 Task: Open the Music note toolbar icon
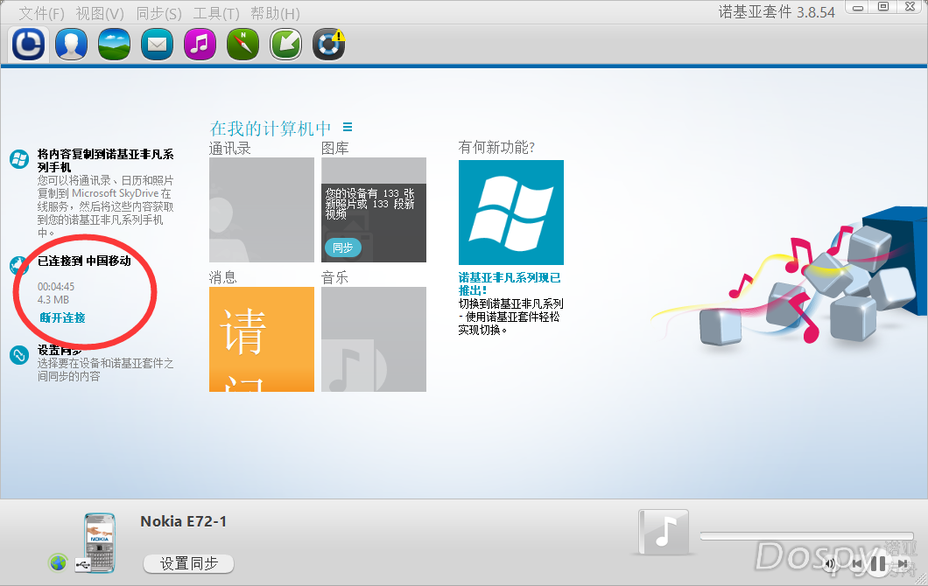click(x=200, y=44)
